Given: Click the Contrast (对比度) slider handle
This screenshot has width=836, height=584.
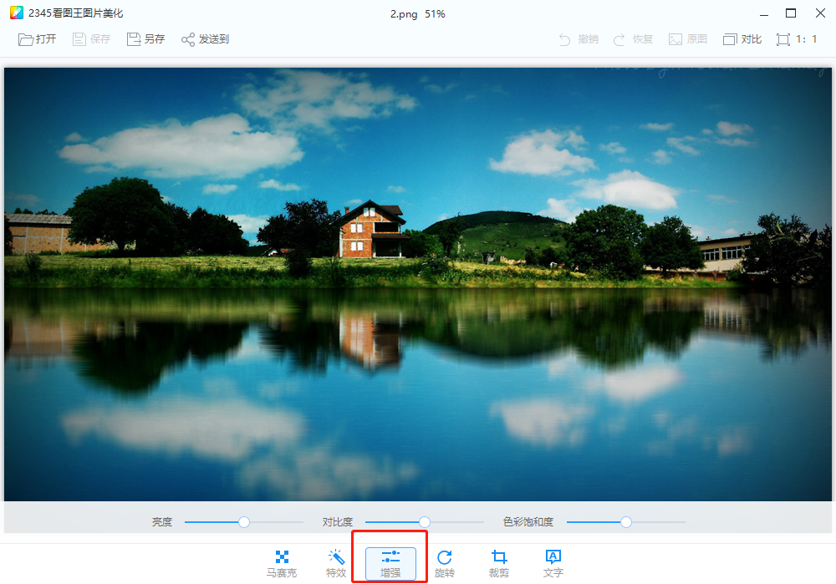Looking at the screenshot, I should [x=425, y=522].
